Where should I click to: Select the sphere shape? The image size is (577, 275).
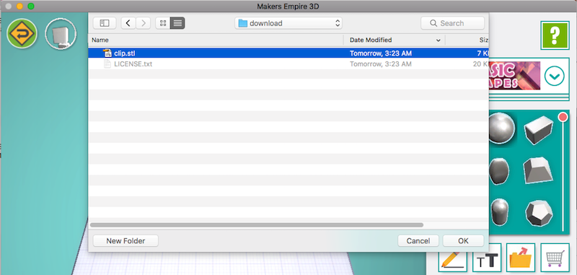tap(501, 128)
